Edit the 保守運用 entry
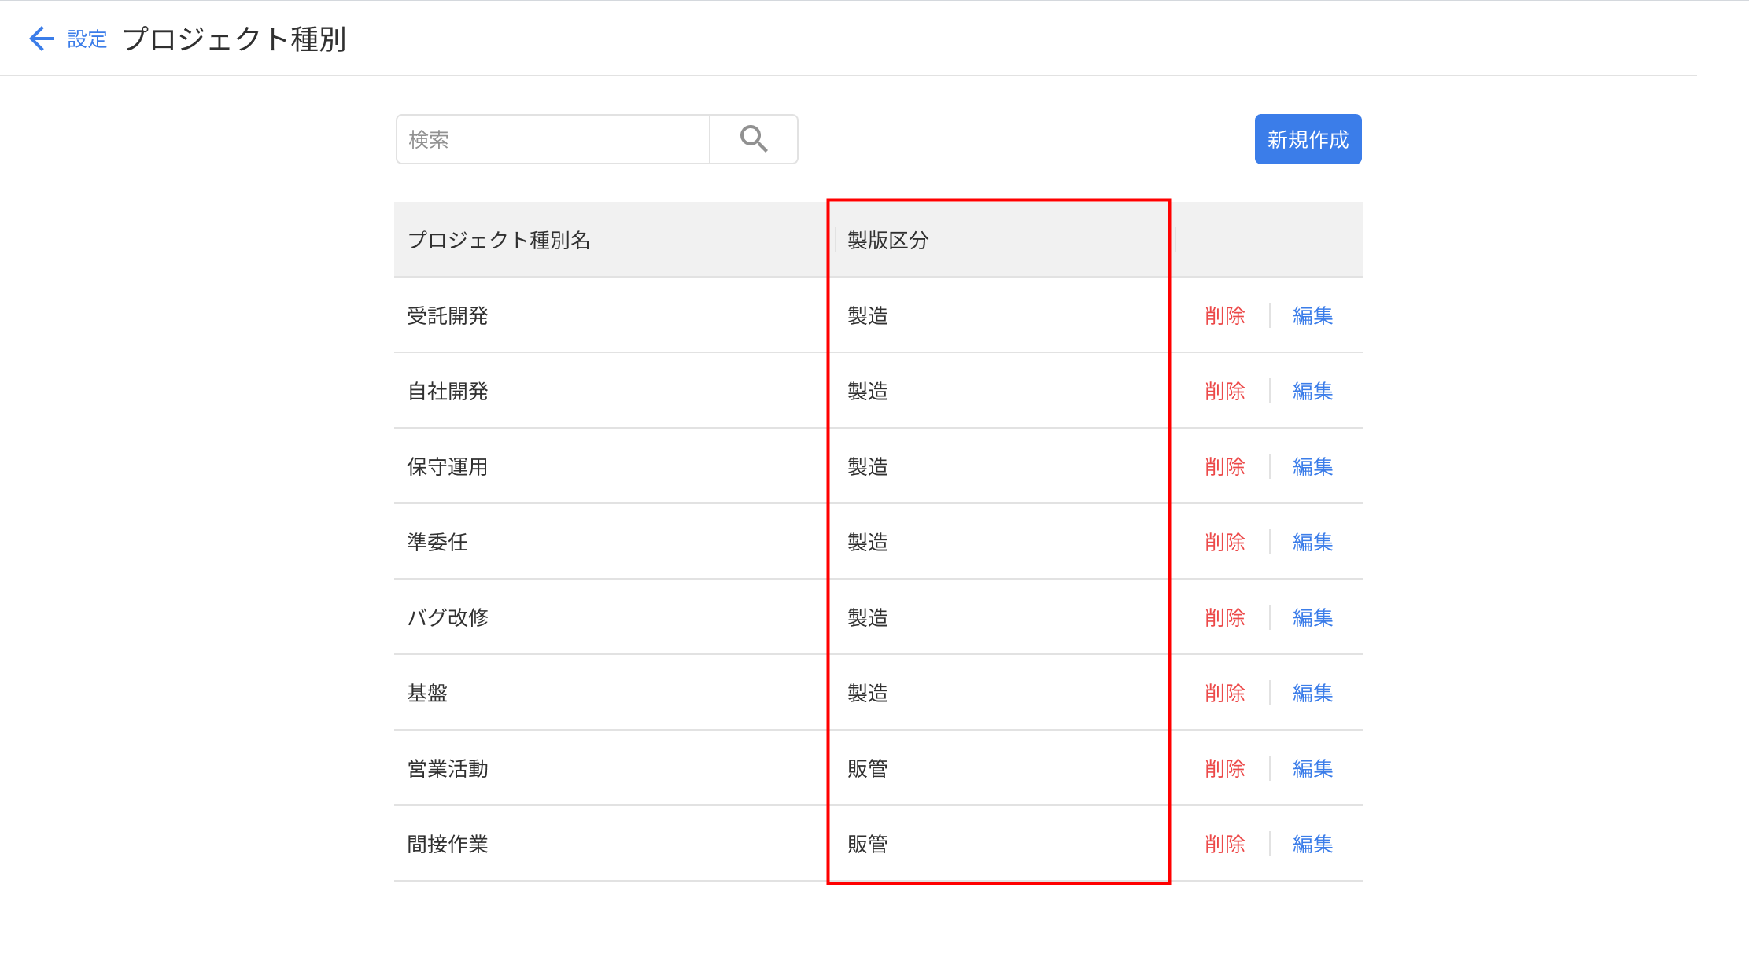This screenshot has width=1749, height=957. [x=1312, y=466]
